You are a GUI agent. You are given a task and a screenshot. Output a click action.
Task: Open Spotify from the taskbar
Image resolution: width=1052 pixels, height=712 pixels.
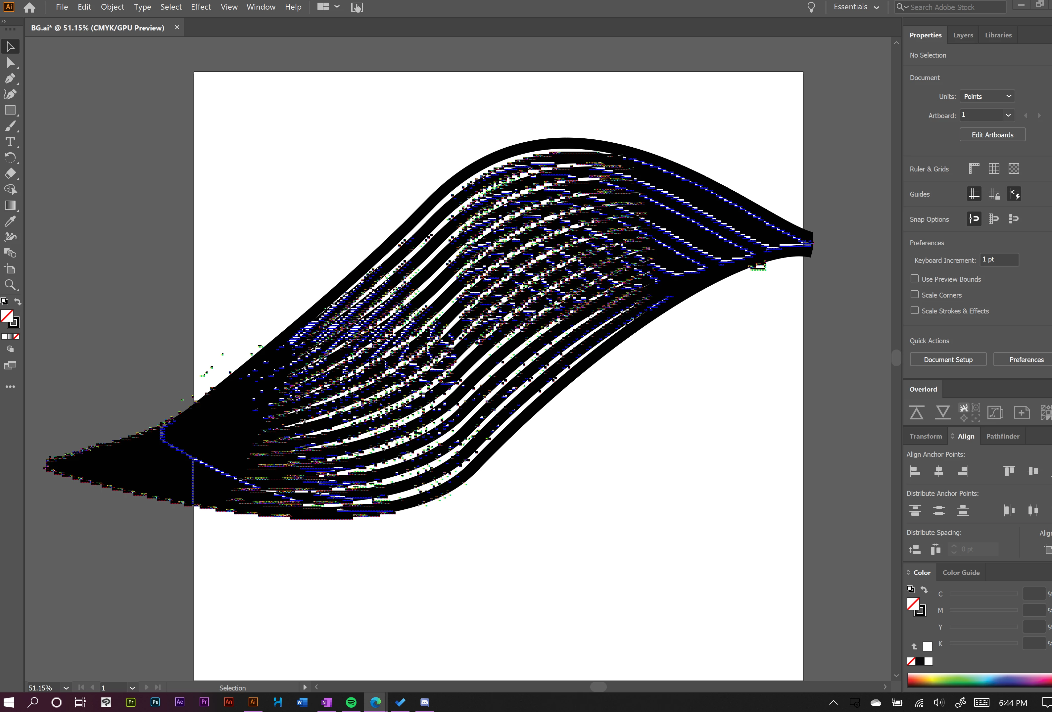pyautogui.click(x=351, y=702)
